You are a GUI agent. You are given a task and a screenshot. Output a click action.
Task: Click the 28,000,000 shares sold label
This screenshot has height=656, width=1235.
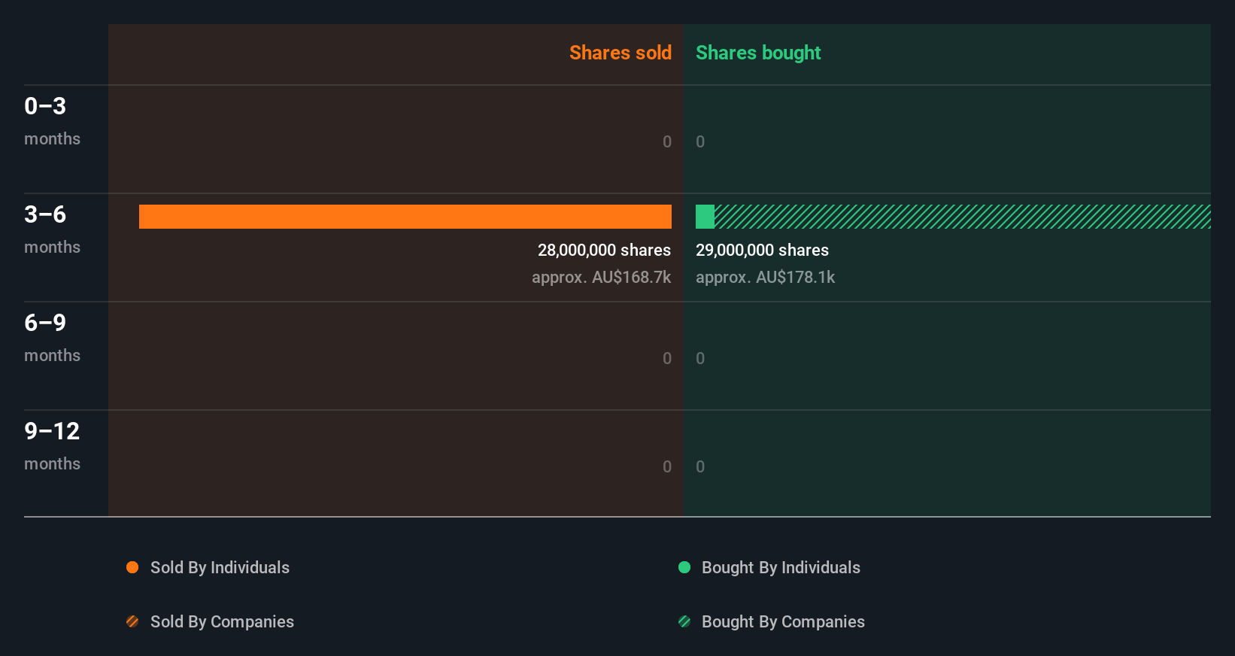click(604, 250)
